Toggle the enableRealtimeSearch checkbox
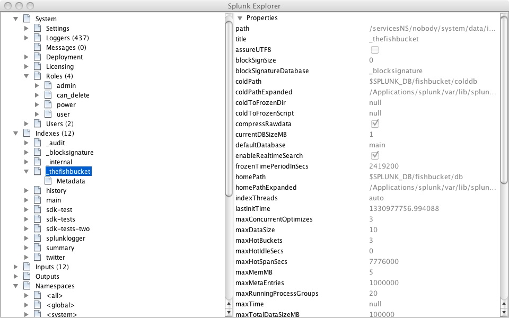Viewport: 509px width, 318px height. [375, 156]
